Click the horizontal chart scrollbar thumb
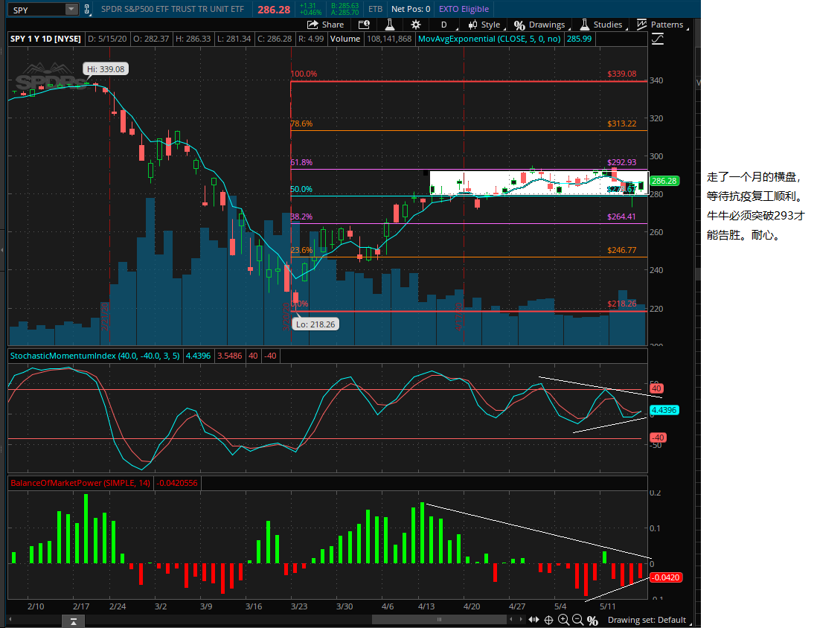This screenshot has width=814, height=628. pos(439,619)
